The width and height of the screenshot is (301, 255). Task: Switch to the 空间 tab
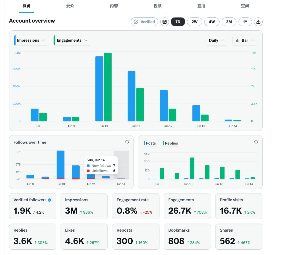[x=245, y=6]
